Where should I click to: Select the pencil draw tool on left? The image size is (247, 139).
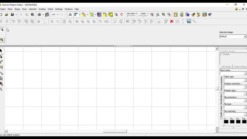pyautogui.click(x=1, y=62)
